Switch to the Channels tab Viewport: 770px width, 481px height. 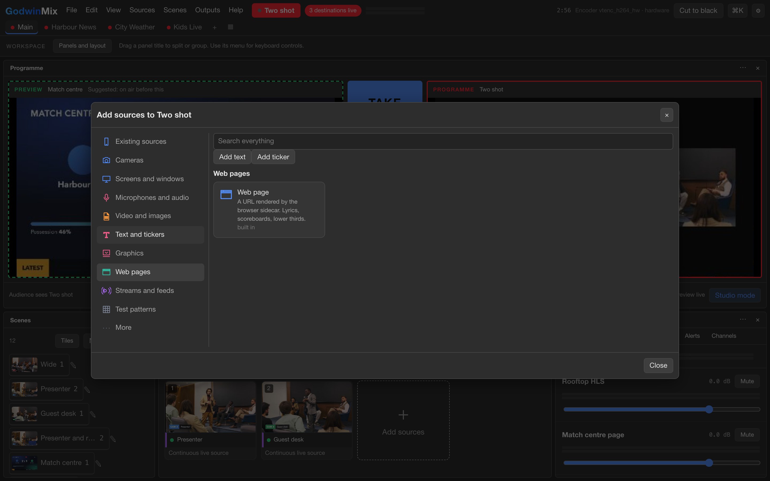click(x=723, y=336)
